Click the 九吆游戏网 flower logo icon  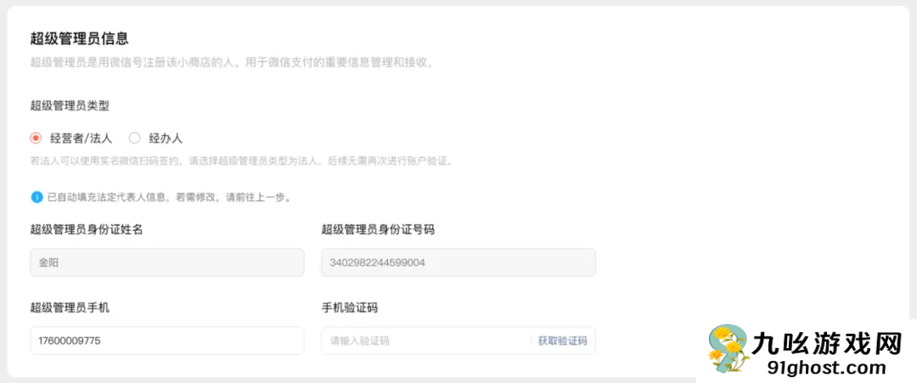click(728, 349)
